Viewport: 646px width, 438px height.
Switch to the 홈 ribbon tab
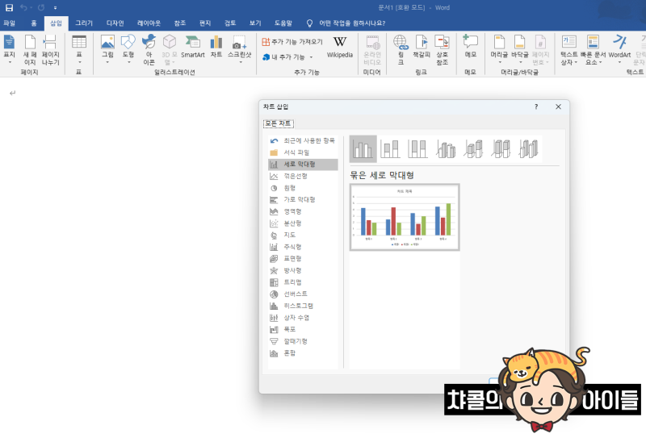click(x=34, y=23)
